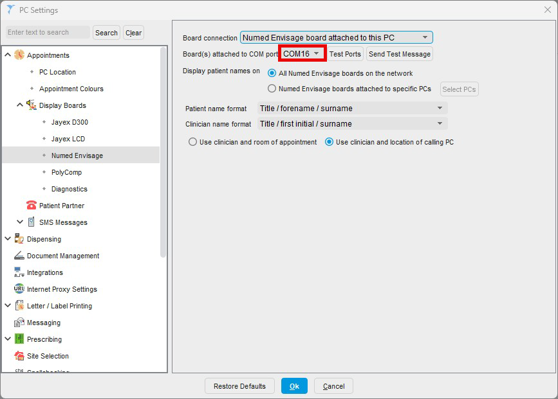Click the Site Selection house icon
The width and height of the screenshot is (558, 399).
19,356
